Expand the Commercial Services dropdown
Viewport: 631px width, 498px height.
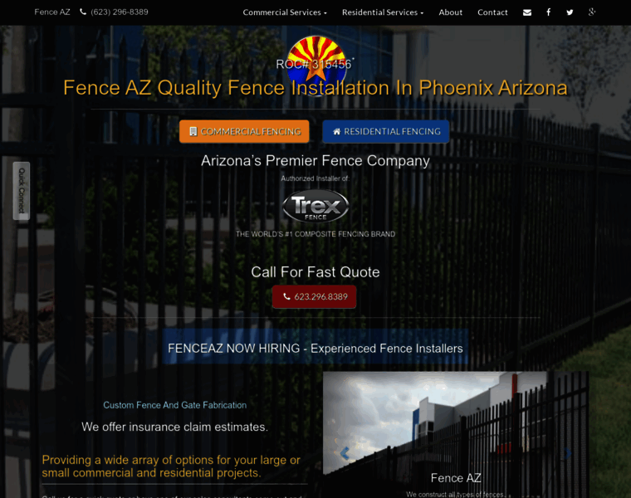point(285,12)
